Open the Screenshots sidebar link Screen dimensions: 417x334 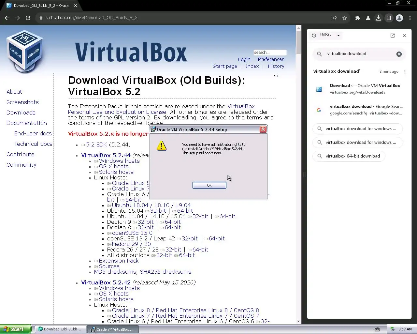tap(22, 102)
